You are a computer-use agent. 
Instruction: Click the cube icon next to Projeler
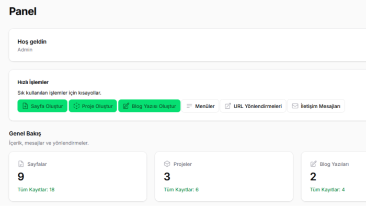(x=167, y=164)
